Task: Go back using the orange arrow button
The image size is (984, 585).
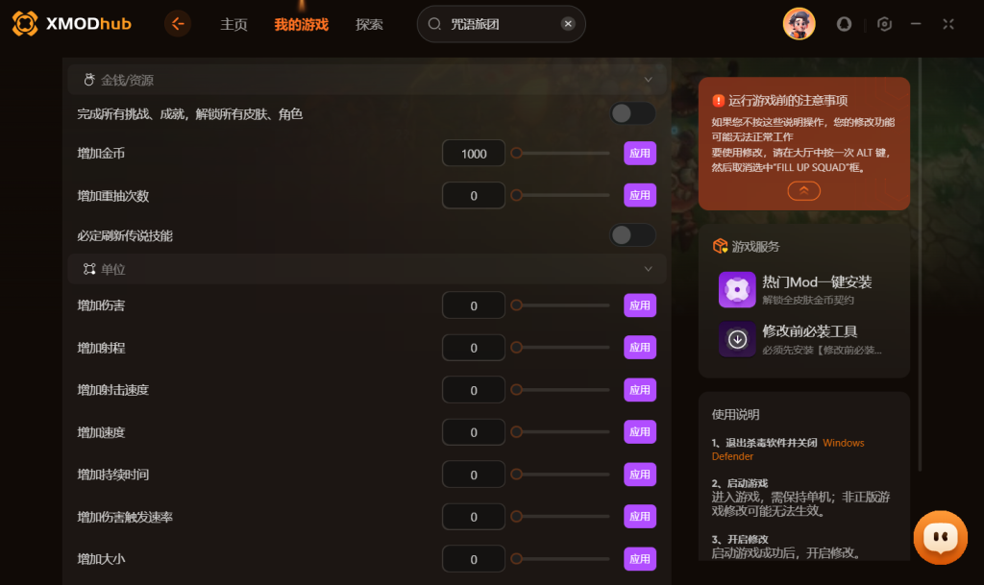Action: (x=178, y=24)
